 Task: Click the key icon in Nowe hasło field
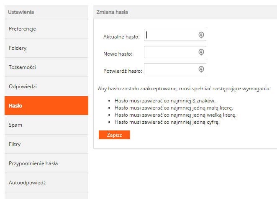pos(201,52)
